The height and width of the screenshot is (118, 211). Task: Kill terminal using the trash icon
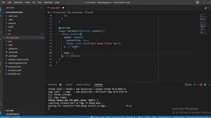[x=205, y=85]
